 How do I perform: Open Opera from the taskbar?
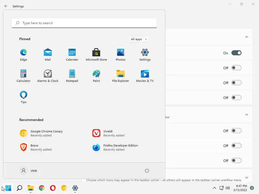coord(53,188)
